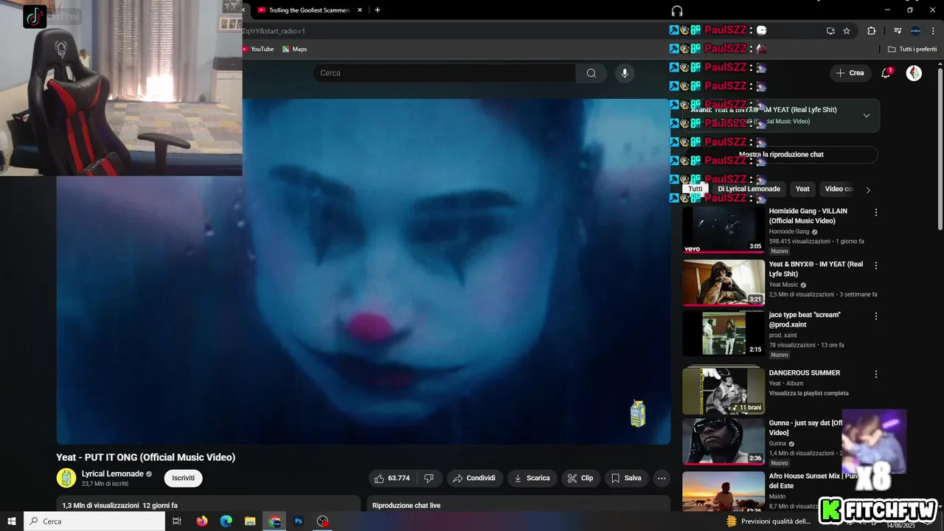Image resolution: width=944 pixels, height=531 pixels.
Task: Click the Iscriviti subscribe button
Action: pyautogui.click(x=184, y=478)
